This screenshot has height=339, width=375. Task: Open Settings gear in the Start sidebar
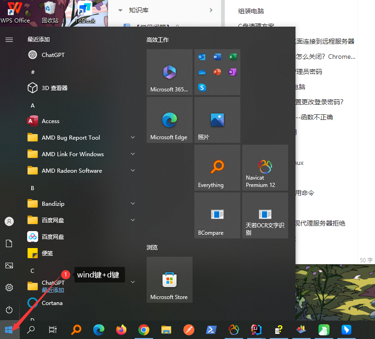pyautogui.click(x=9, y=288)
